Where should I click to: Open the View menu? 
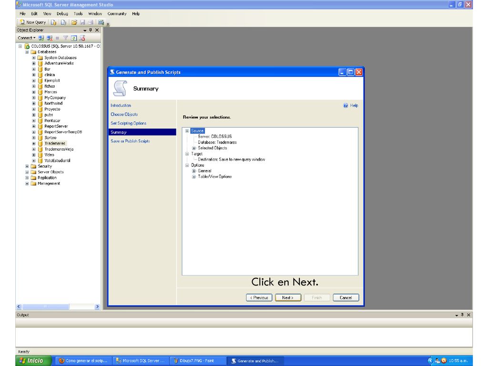coord(47,14)
